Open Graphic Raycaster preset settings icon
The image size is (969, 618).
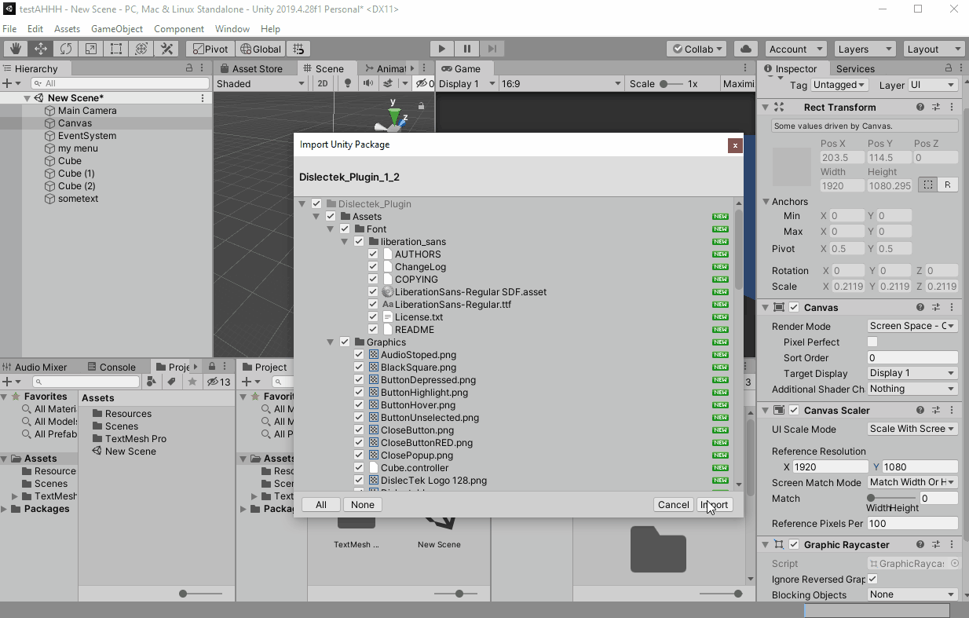[936, 545]
